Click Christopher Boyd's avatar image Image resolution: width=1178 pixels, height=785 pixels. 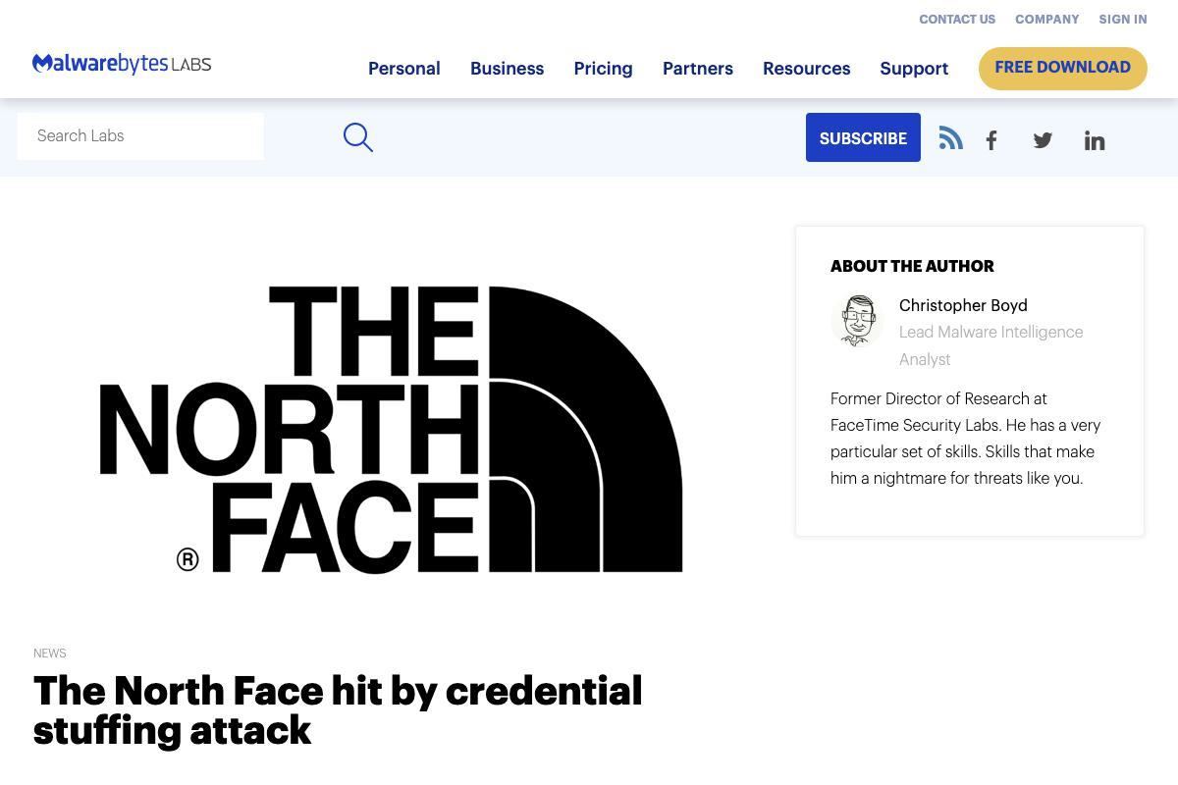[x=857, y=320]
